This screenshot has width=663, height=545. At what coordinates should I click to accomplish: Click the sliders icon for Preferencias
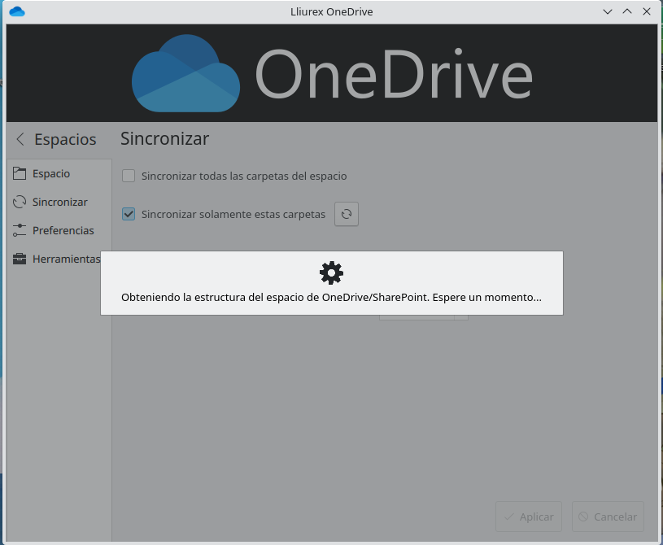pyautogui.click(x=20, y=230)
